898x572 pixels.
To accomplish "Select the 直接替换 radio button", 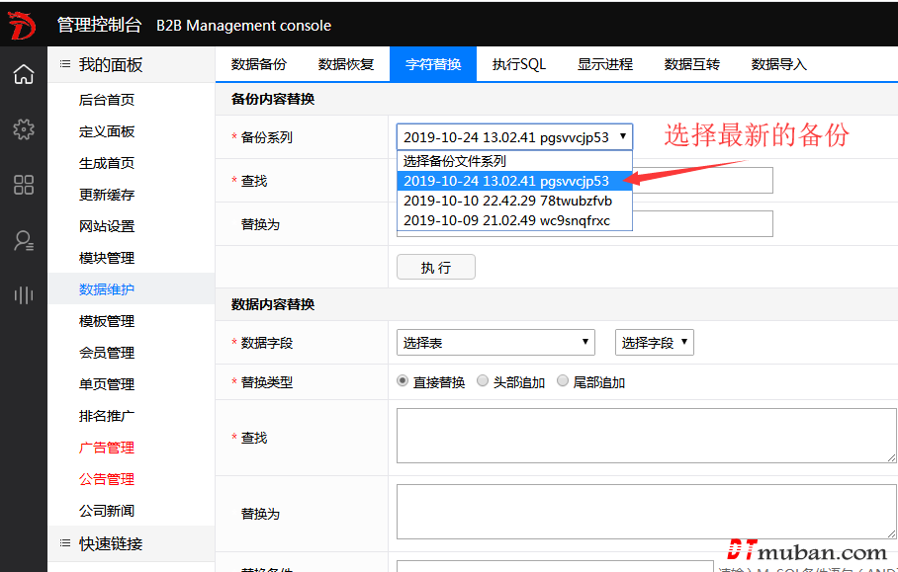I will coord(403,381).
